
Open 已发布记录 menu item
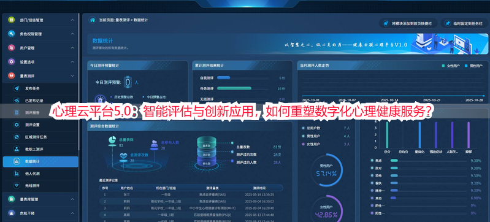(40, 101)
